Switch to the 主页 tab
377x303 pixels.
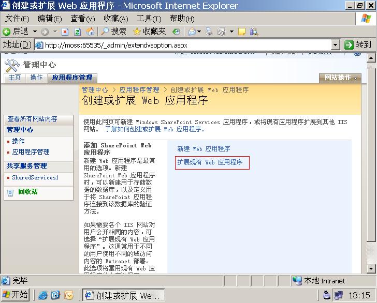point(15,78)
